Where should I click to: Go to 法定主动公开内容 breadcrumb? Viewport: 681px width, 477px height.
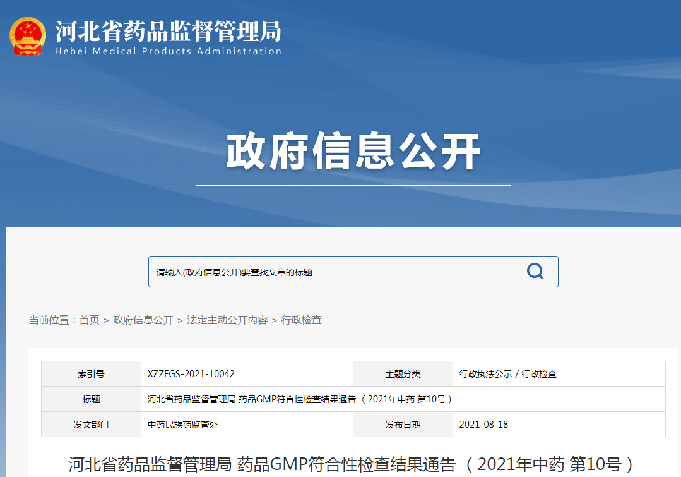227,320
